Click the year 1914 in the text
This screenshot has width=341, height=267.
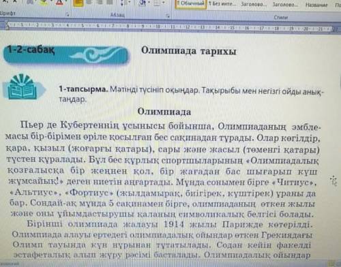click(174, 225)
